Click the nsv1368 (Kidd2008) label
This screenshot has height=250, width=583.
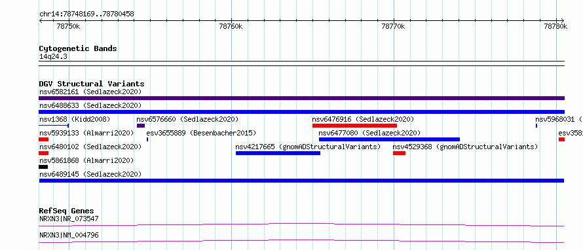(75, 119)
